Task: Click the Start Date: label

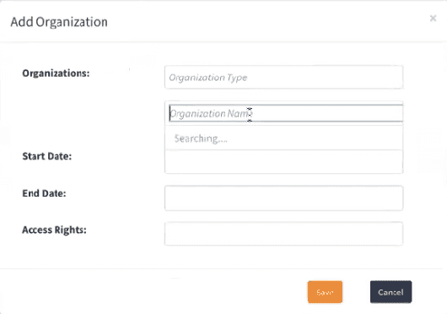Action: [x=47, y=156]
